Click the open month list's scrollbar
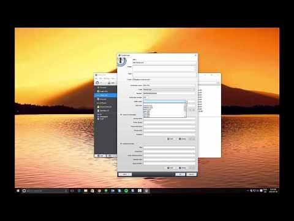The width and height of the screenshot is (294, 221). pos(186,110)
